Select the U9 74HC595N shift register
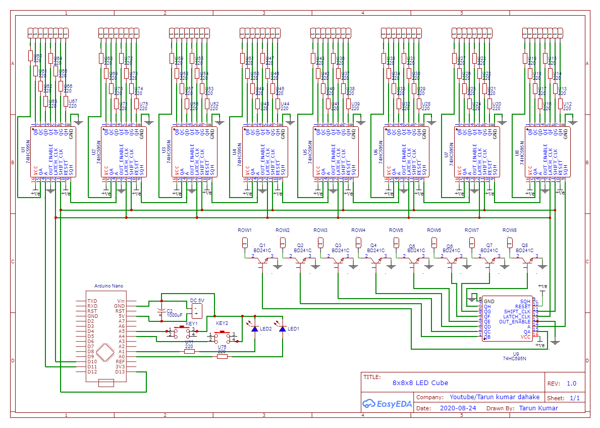This screenshot has width=600, height=428. pyautogui.click(x=507, y=318)
